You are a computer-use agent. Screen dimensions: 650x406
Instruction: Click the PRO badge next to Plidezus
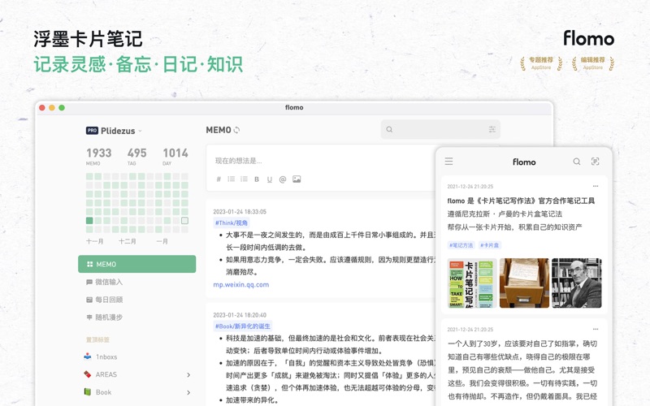(x=92, y=131)
